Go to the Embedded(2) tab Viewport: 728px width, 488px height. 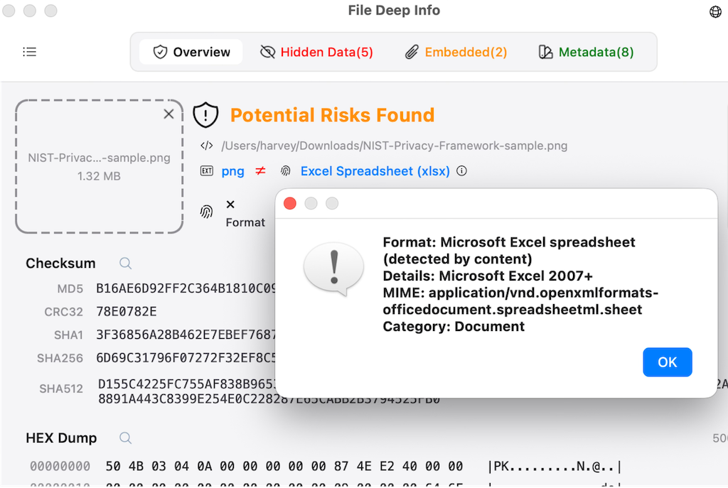tap(456, 52)
